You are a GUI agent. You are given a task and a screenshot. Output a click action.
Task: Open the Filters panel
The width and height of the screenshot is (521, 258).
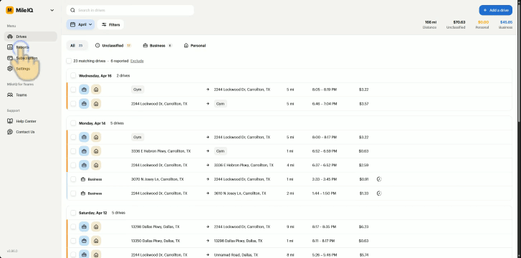coord(110,24)
